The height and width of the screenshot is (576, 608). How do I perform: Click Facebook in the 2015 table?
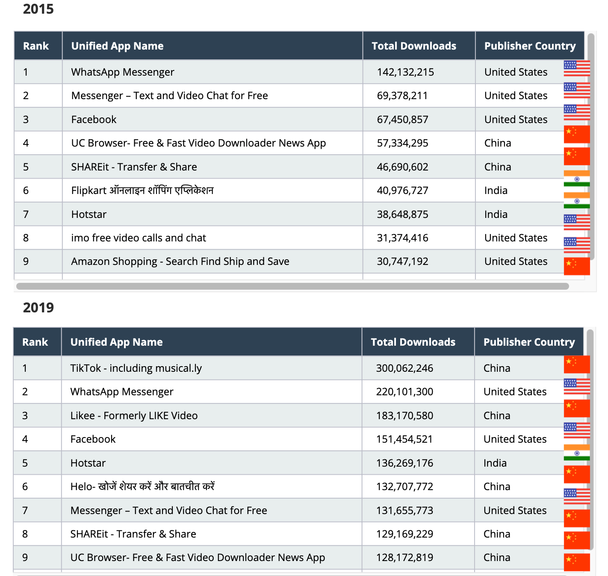94,120
